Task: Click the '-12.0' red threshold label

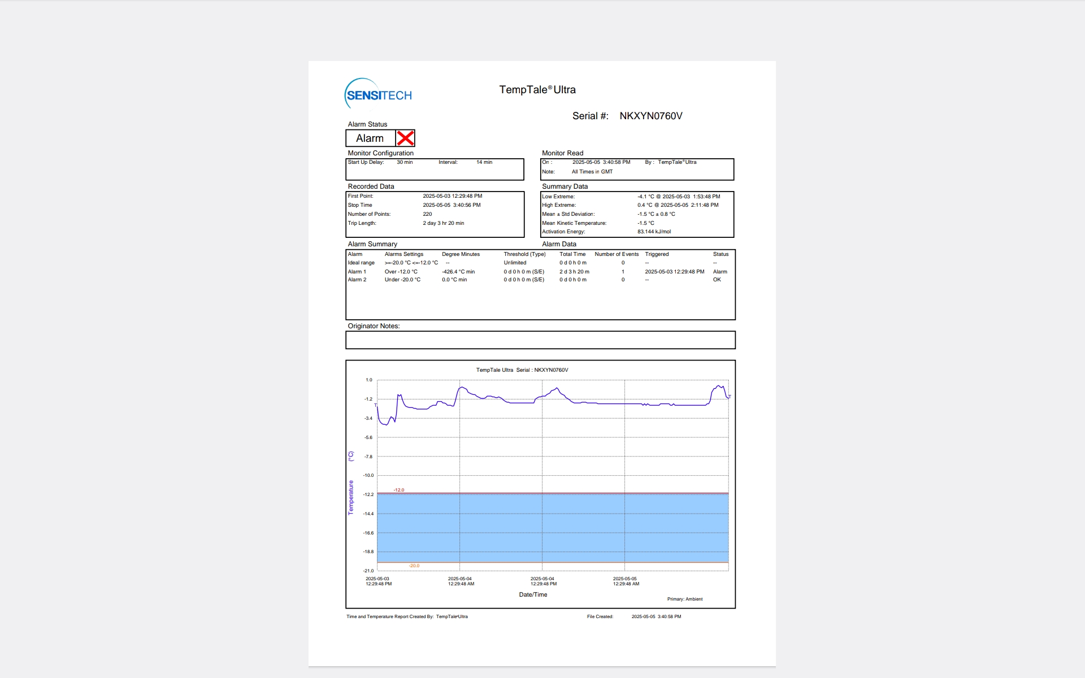Action: tap(399, 490)
